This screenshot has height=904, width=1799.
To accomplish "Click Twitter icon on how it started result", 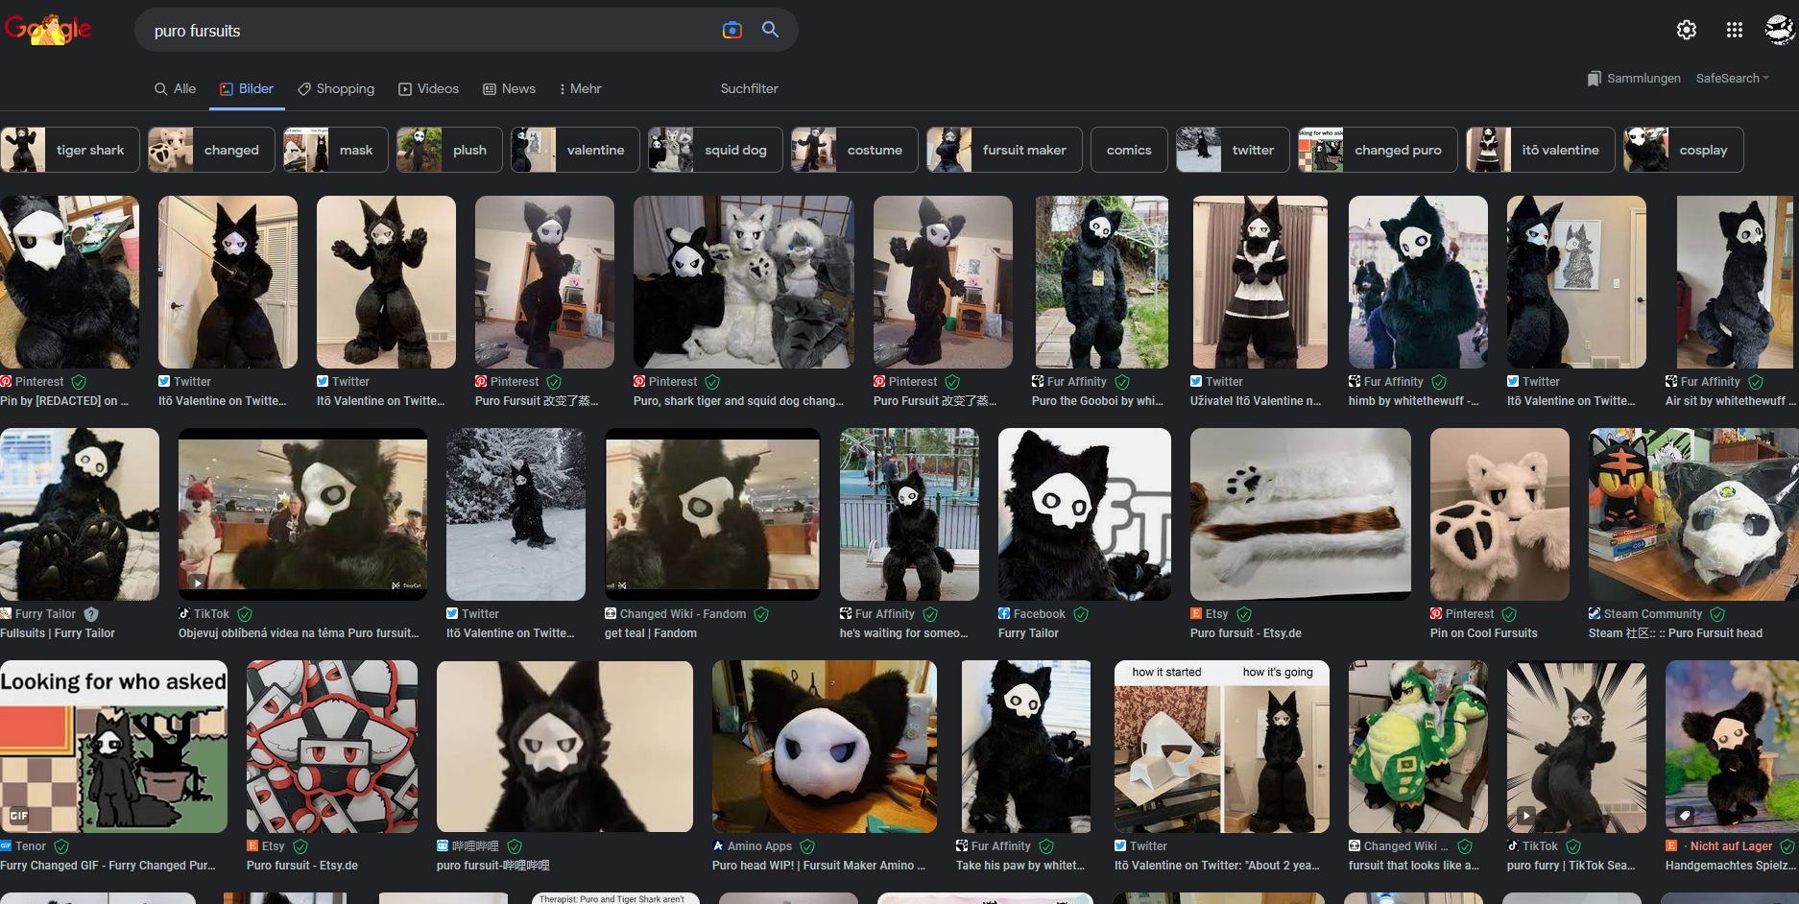I will (x=1120, y=846).
